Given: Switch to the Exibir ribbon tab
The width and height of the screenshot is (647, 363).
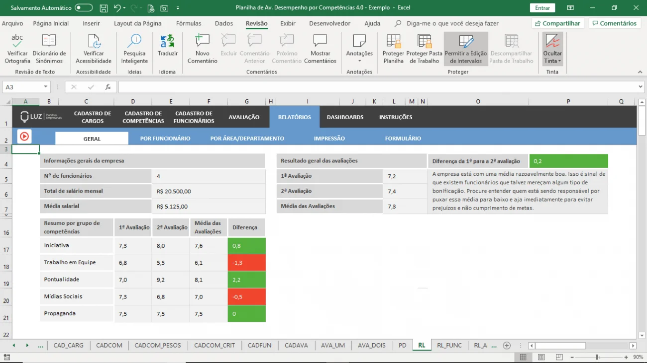Looking at the screenshot, I should pyautogui.click(x=288, y=23).
